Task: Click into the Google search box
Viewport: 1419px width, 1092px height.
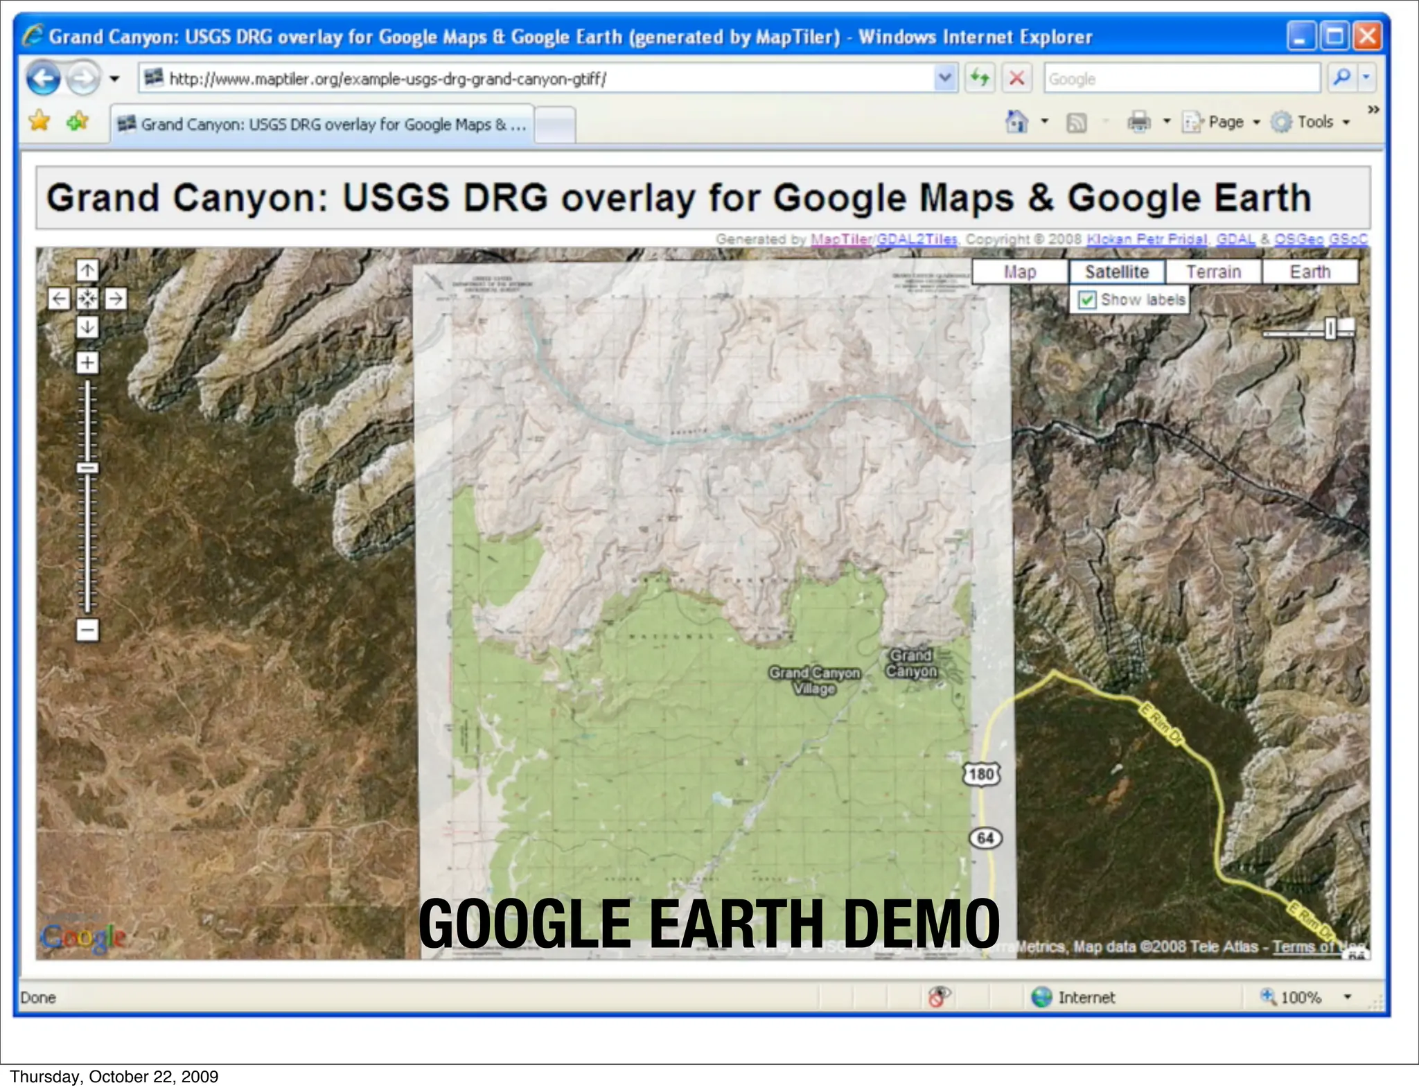Action: (x=1181, y=78)
